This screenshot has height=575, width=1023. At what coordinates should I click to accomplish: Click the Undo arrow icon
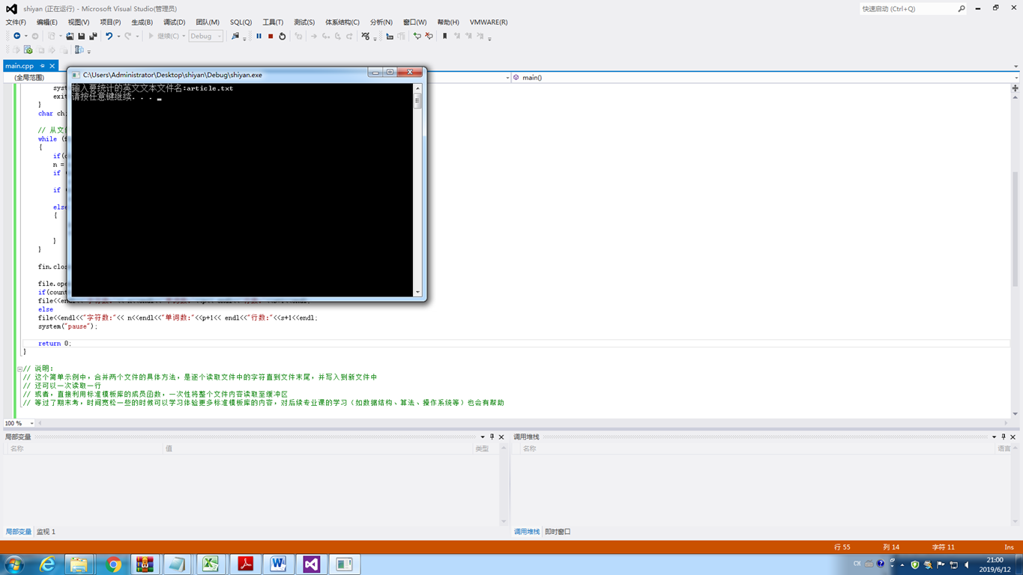point(109,36)
